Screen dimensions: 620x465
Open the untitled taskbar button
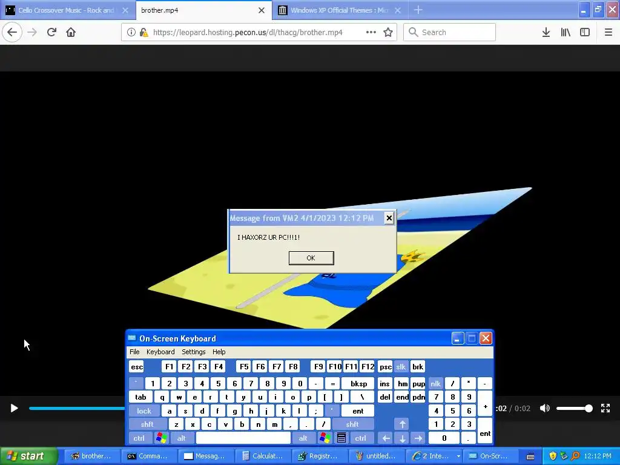[x=377, y=456]
